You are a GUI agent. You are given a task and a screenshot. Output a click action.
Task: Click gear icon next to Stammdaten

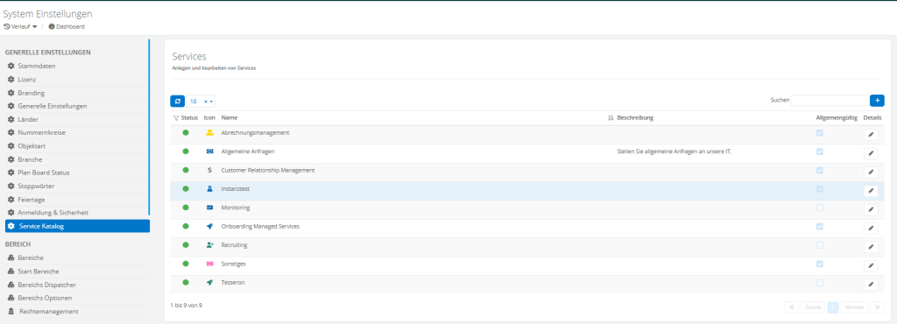coord(11,66)
